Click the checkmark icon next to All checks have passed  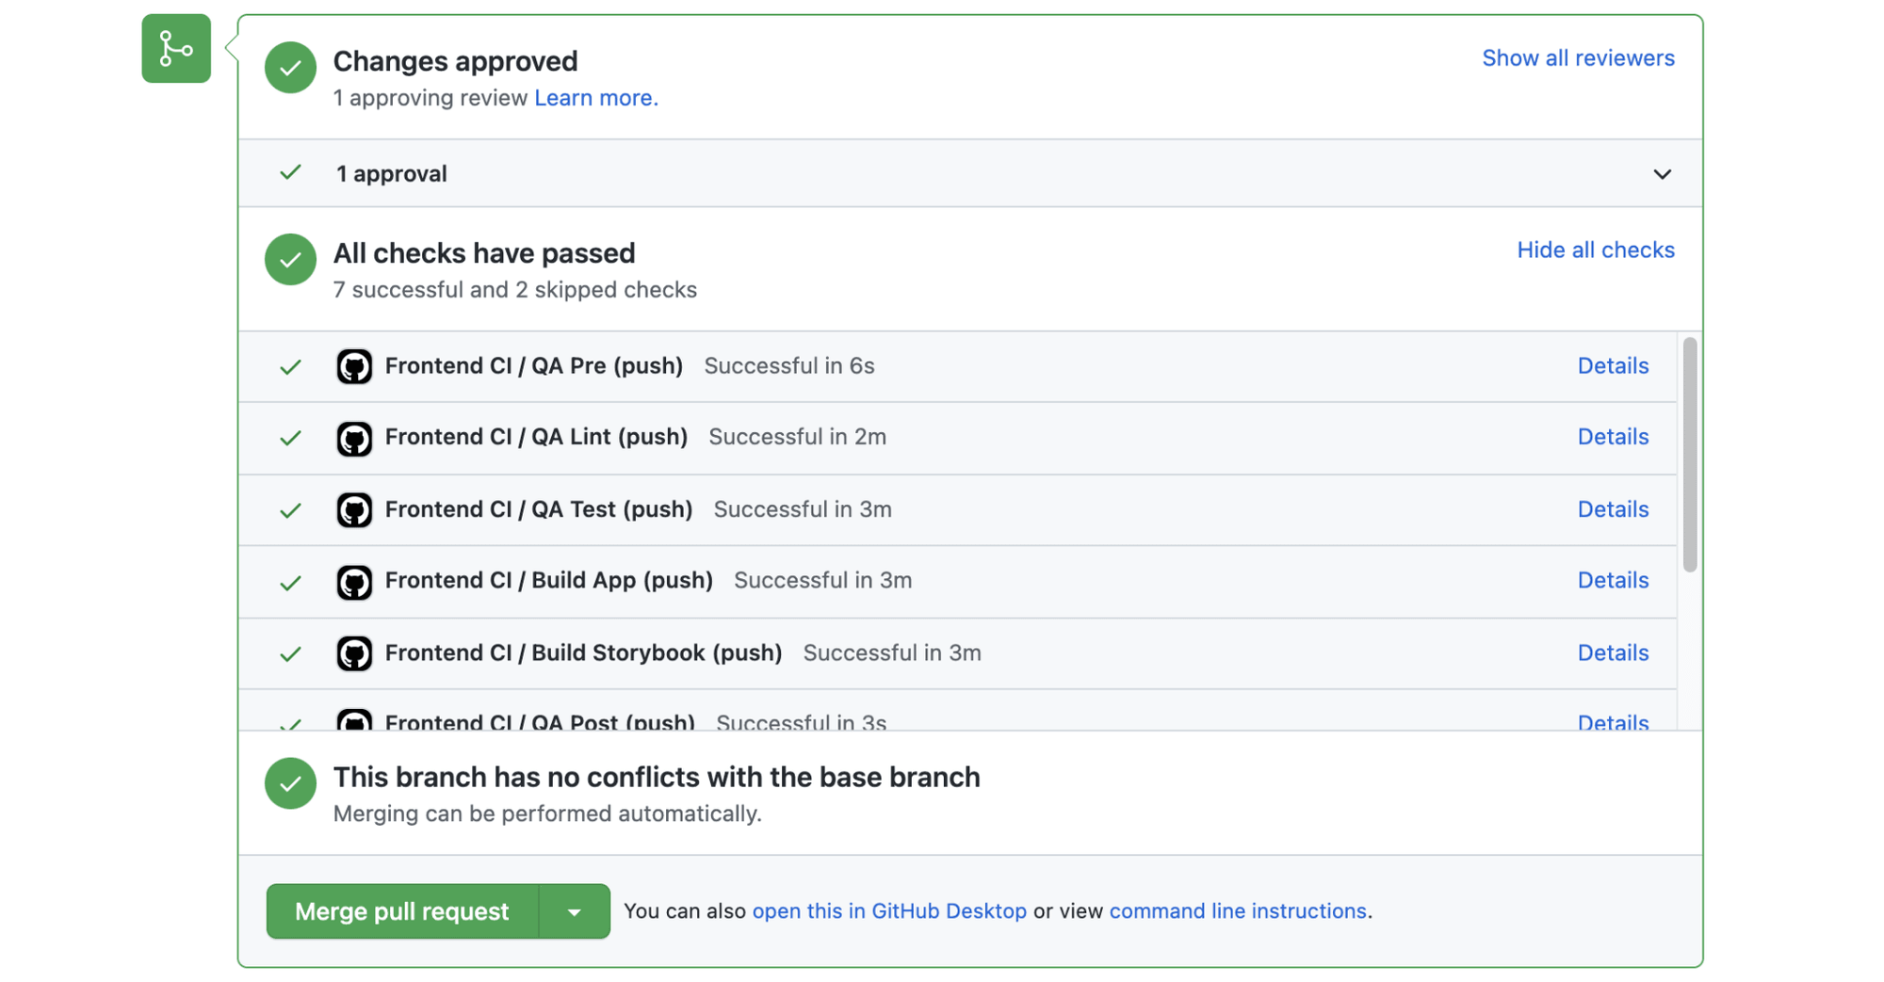[x=290, y=259]
